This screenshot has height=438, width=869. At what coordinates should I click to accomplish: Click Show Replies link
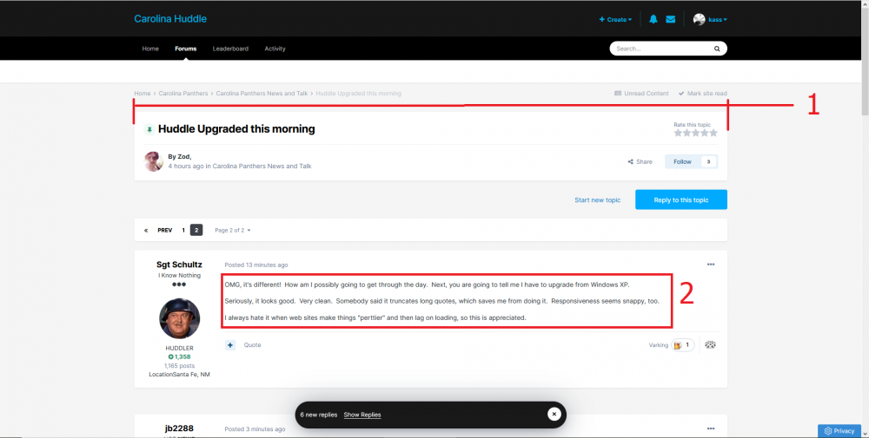(362, 415)
